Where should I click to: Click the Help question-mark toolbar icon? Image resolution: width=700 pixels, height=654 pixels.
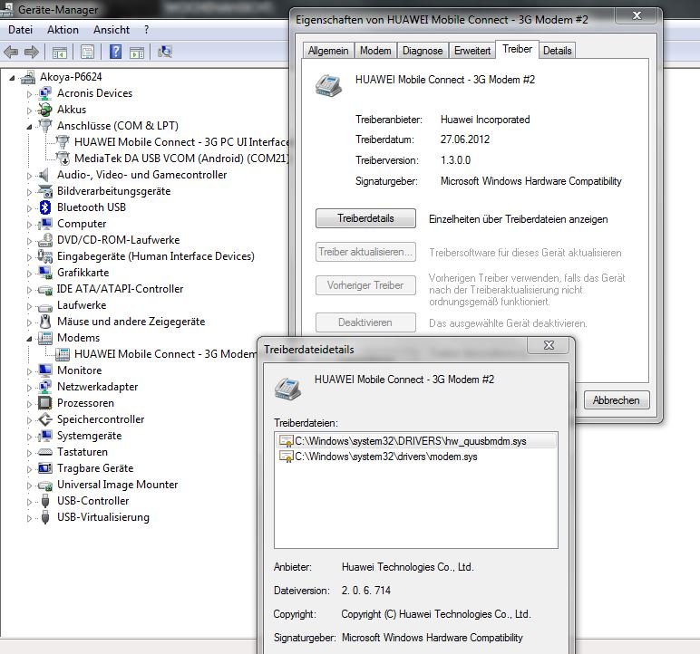(115, 52)
